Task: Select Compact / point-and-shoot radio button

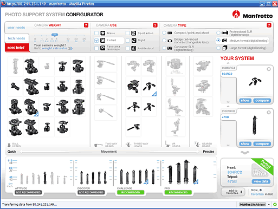Action: point(164,33)
